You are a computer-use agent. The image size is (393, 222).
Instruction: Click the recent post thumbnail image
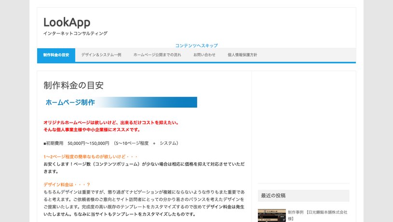271,215
